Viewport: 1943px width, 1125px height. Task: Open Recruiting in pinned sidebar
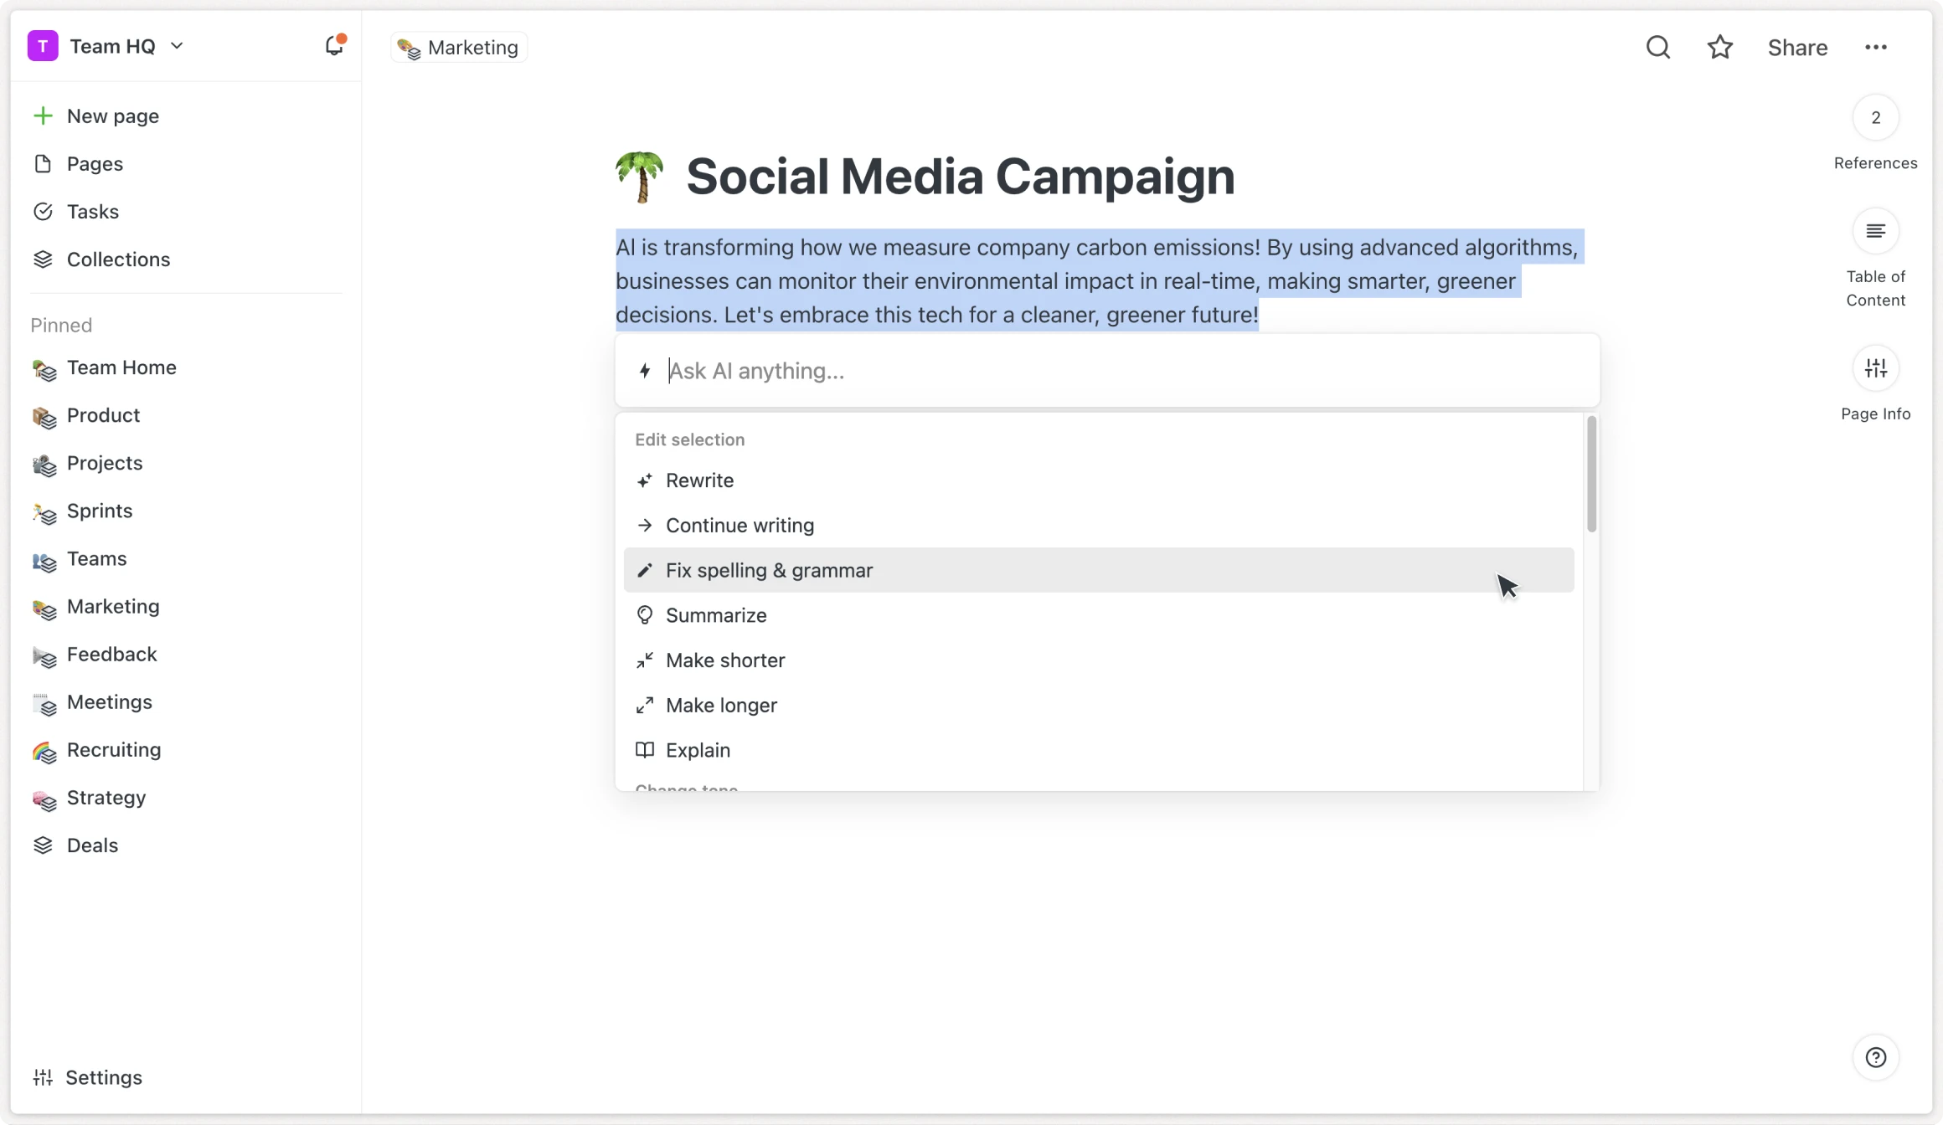click(x=114, y=750)
